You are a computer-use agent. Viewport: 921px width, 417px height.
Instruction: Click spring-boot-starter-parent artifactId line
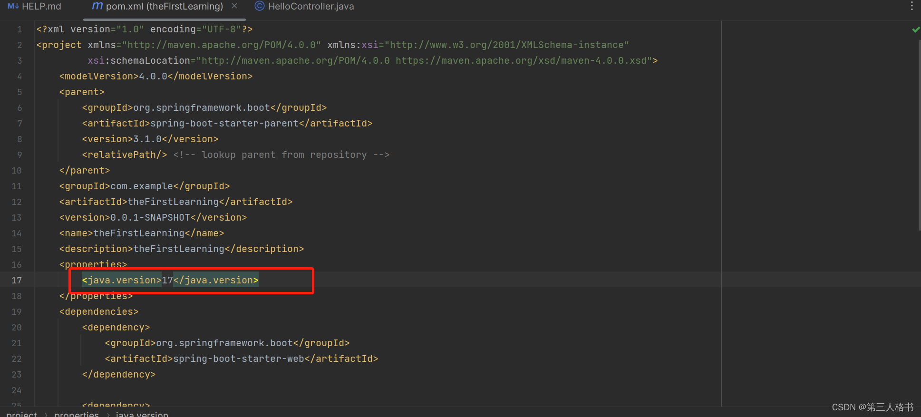(x=227, y=123)
